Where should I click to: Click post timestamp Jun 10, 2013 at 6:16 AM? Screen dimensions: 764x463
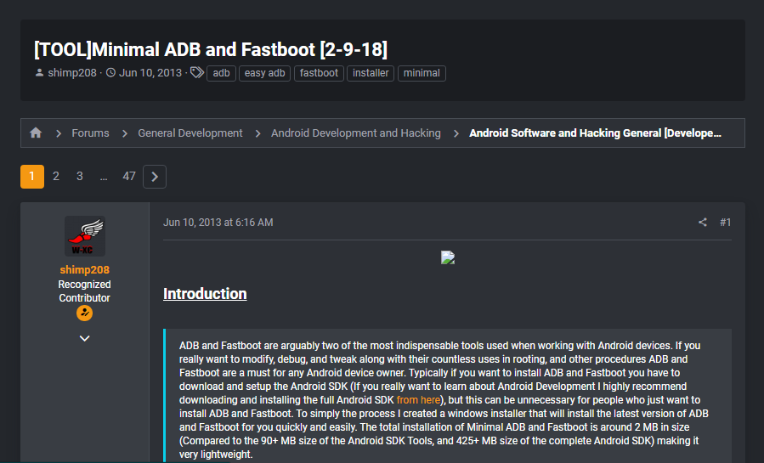(218, 223)
